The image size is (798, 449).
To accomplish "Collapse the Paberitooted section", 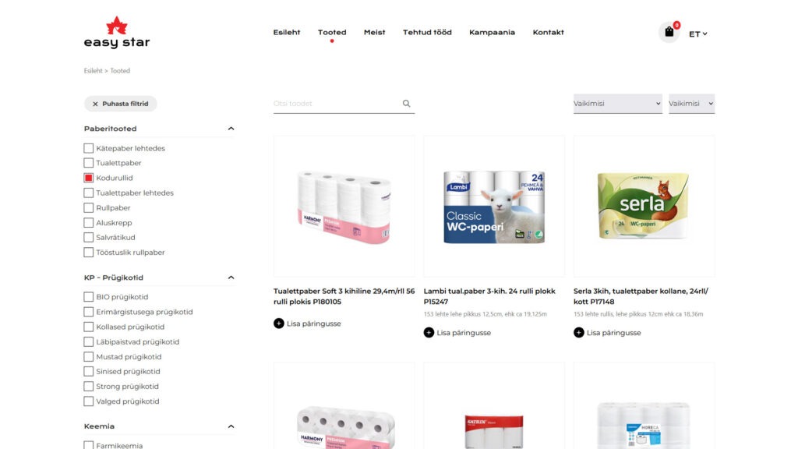I will [x=231, y=129].
